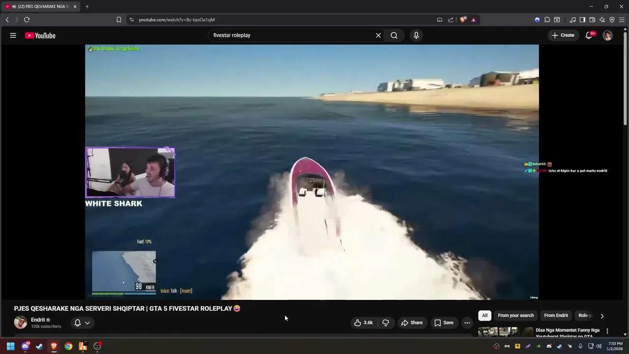Go to YouTube home via logo
629x354 pixels.
[40, 35]
